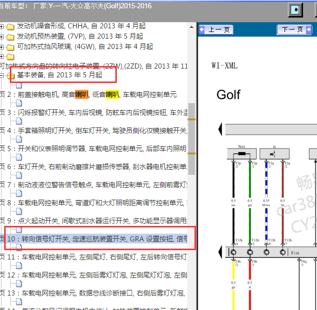Go to previous page with 上一页
The width and height of the screenshot is (317, 310).
pos(216,29)
